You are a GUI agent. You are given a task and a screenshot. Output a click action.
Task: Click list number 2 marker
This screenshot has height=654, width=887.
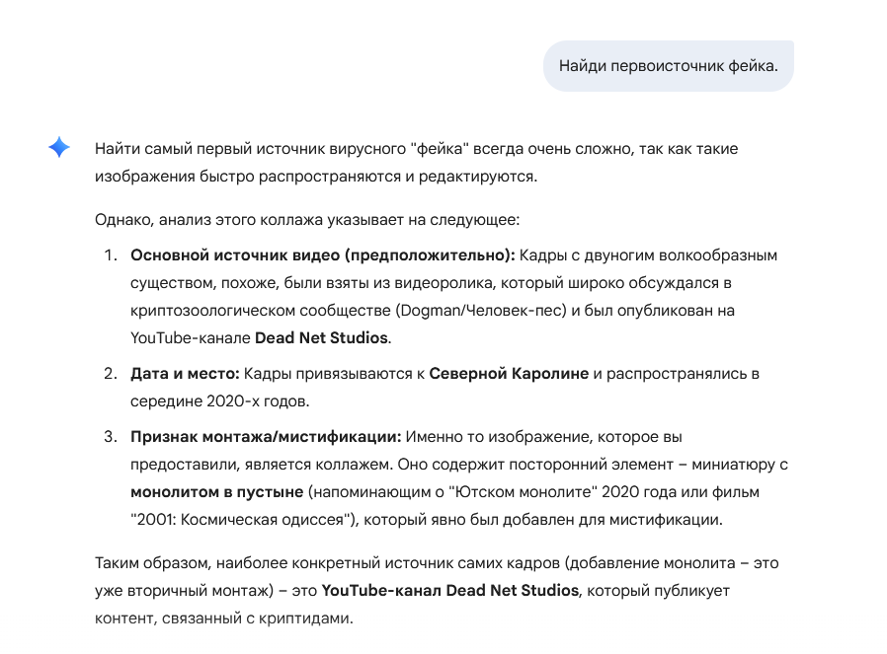point(111,374)
